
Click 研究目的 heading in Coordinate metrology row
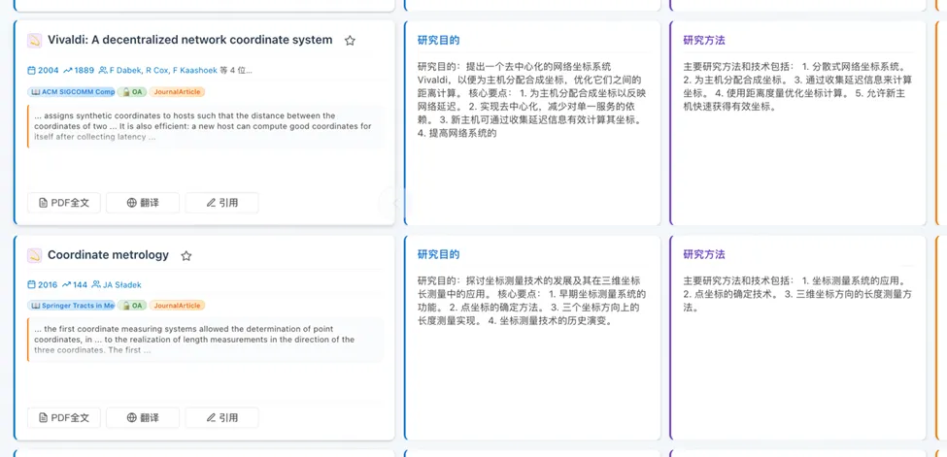pyautogui.click(x=438, y=254)
